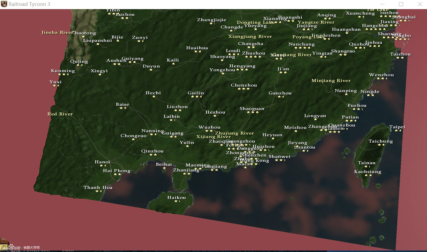Click the Putian city label
This screenshot has height=252, width=427.
click(x=350, y=117)
